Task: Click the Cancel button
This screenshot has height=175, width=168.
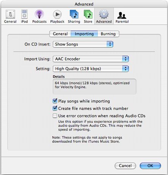Action: coord(125,166)
